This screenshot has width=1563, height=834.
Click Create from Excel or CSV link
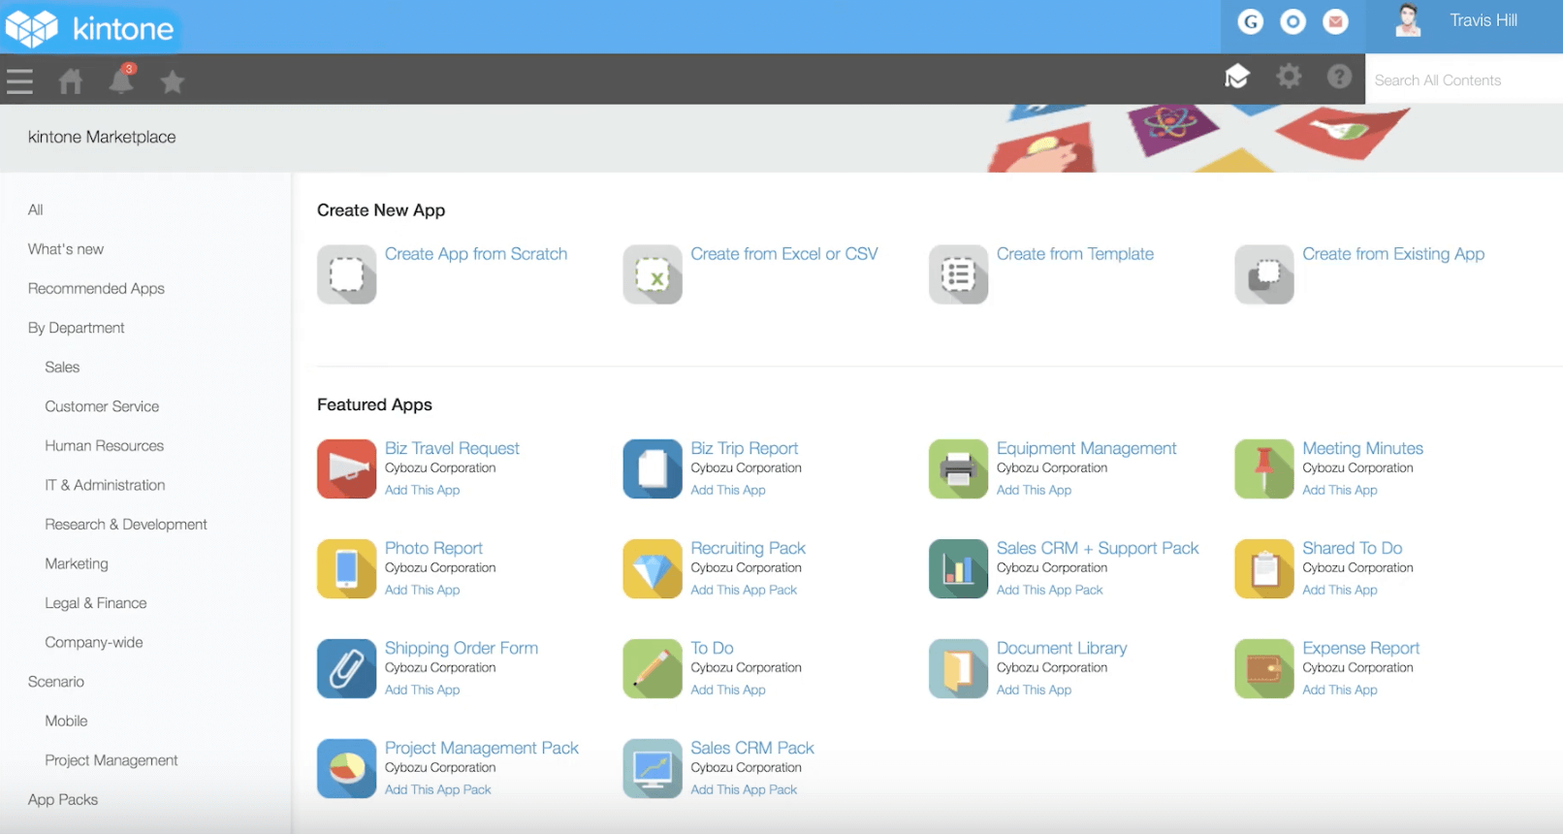point(784,254)
